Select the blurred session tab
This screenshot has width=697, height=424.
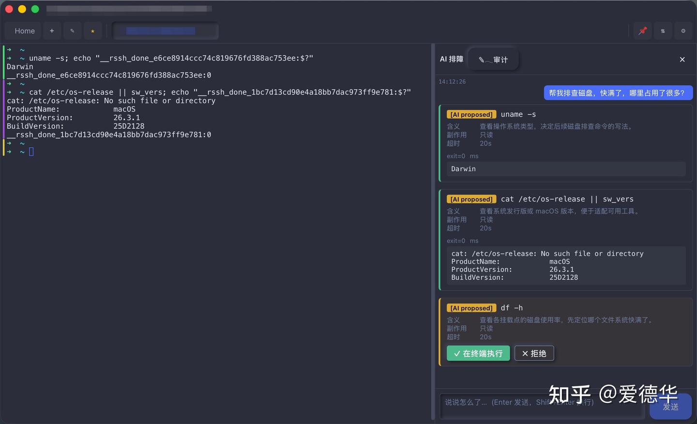[x=165, y=31]
